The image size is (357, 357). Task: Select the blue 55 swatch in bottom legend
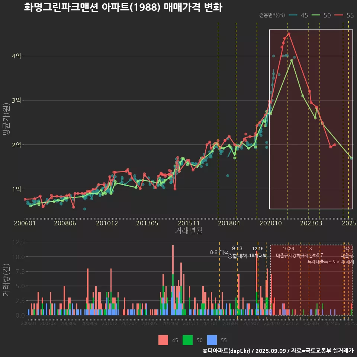coord(212,340)
